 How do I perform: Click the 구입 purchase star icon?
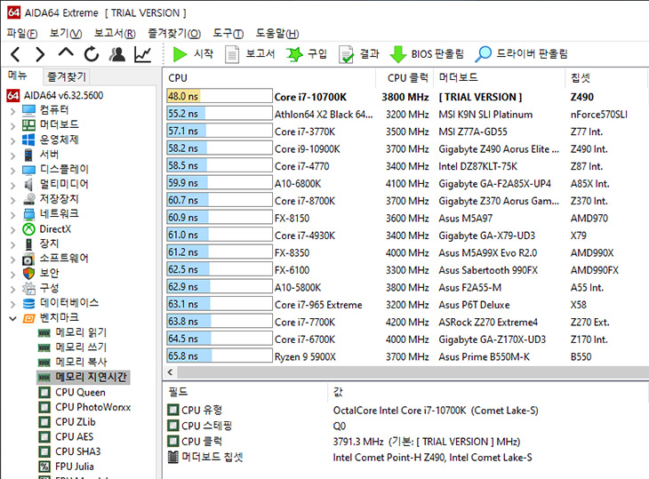(294, 54)
